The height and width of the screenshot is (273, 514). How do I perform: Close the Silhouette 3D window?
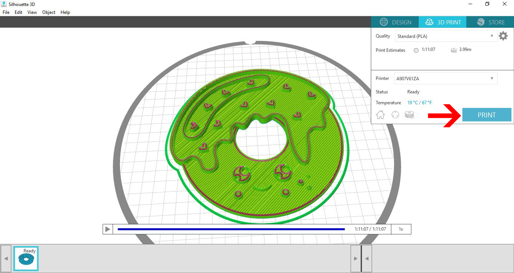505,4
